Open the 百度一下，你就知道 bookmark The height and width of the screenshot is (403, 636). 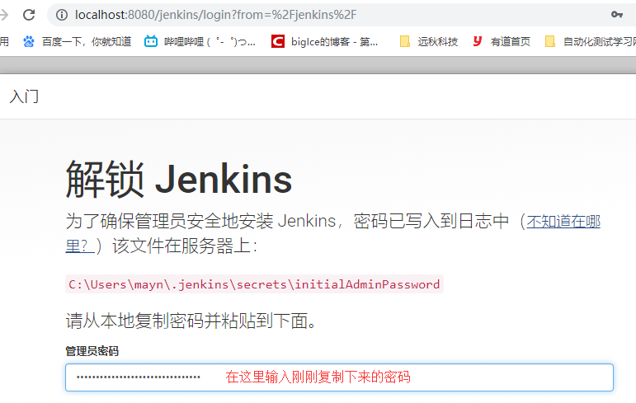click(x=77, y=41)
